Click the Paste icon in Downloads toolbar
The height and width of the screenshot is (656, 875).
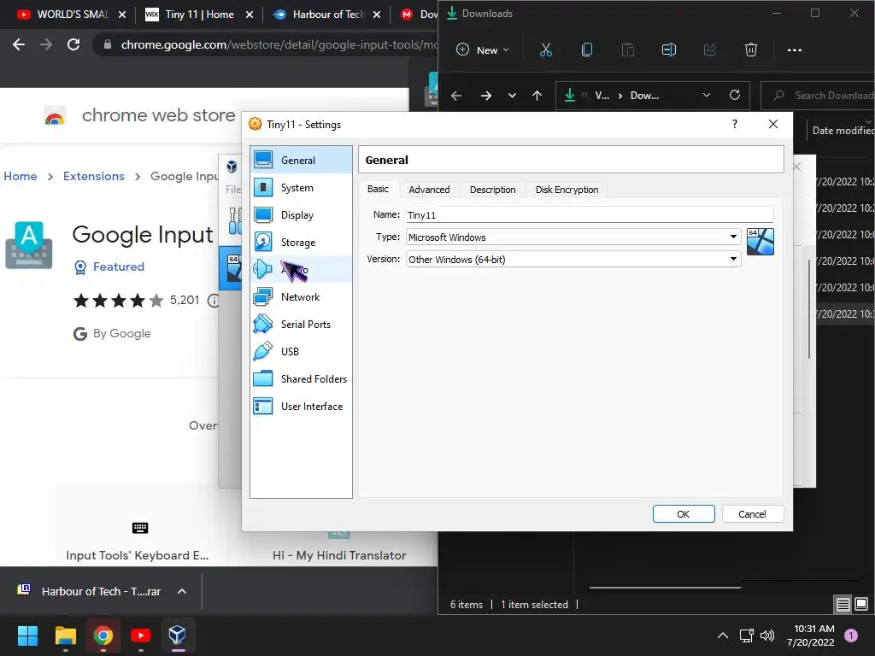pyautogui.click(x=628, y=50)
